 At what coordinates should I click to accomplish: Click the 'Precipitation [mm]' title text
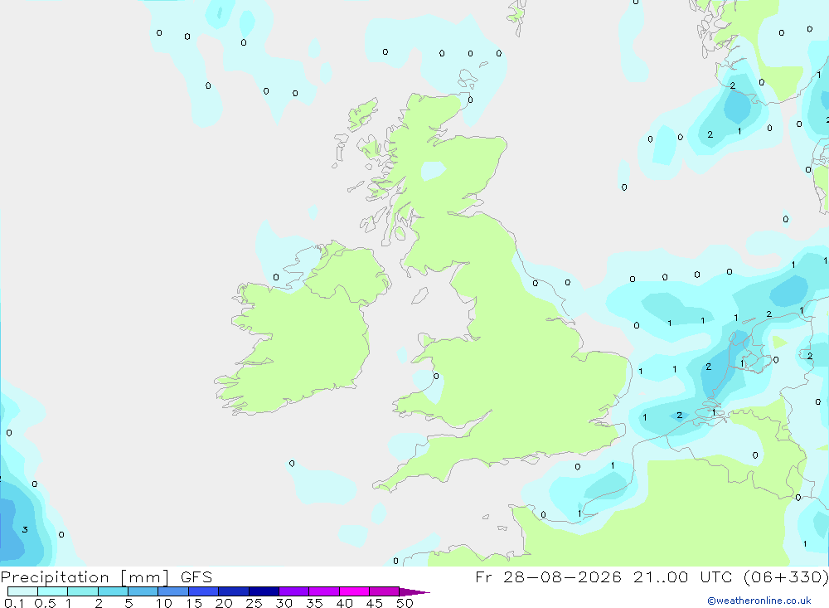point(85,576)
